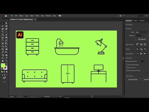This screenshot has height=112, width=149.
Task: Select the Free Transform tool
Action: (6, 44)
